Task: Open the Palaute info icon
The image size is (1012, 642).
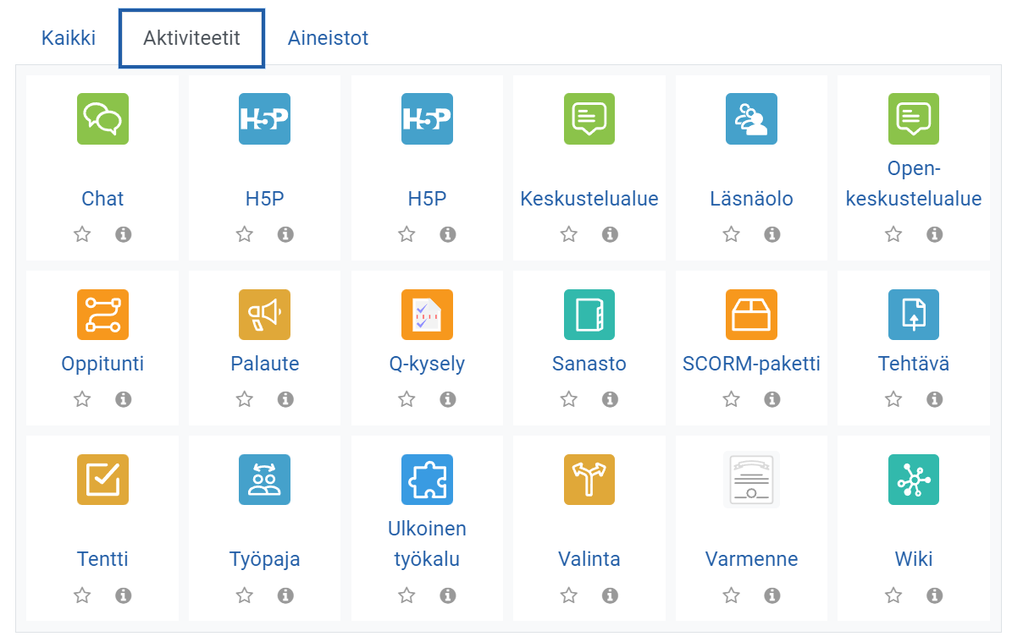Action: 285,399
